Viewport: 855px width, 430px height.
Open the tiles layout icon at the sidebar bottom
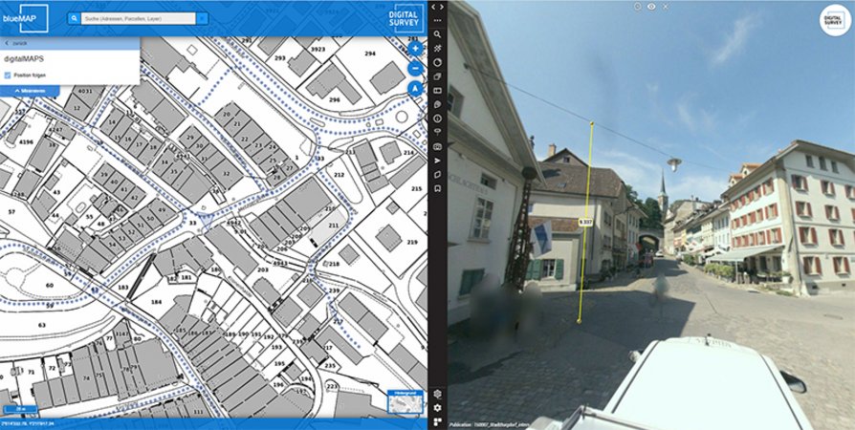point(437,421)
